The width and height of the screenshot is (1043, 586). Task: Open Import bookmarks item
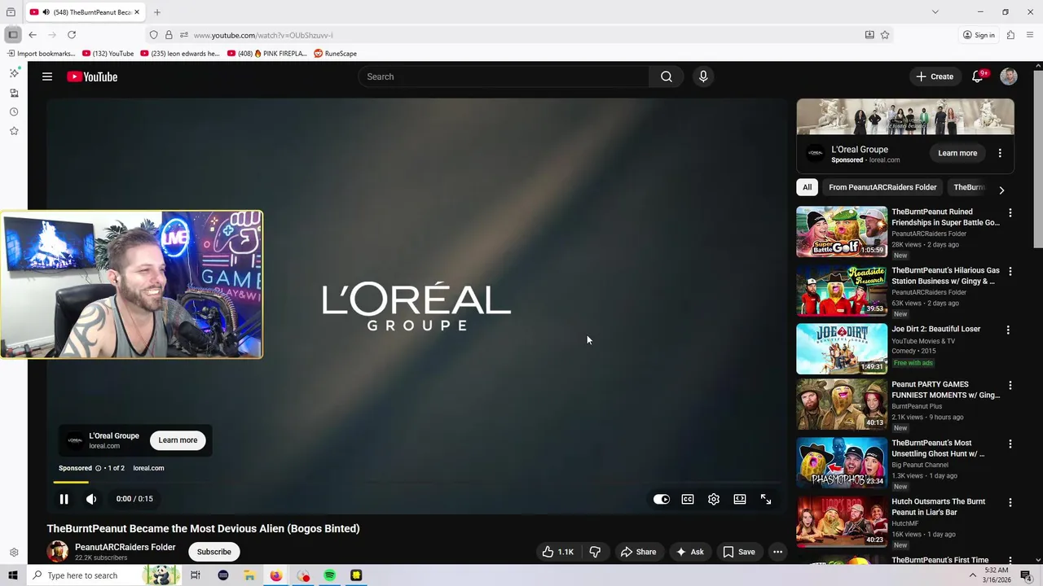coord(42,54)
